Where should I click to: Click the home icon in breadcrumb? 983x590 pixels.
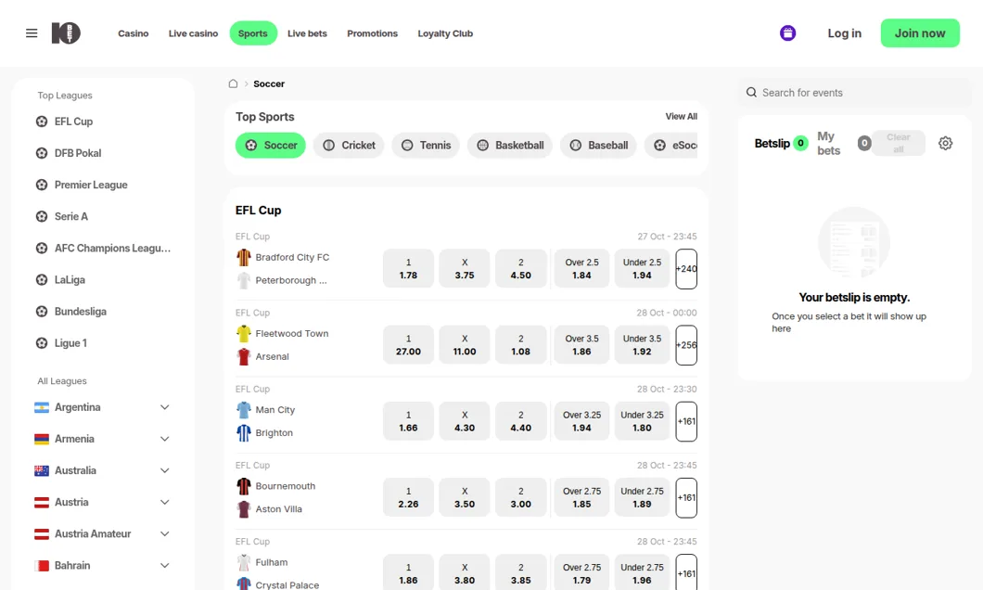point(233,83)
